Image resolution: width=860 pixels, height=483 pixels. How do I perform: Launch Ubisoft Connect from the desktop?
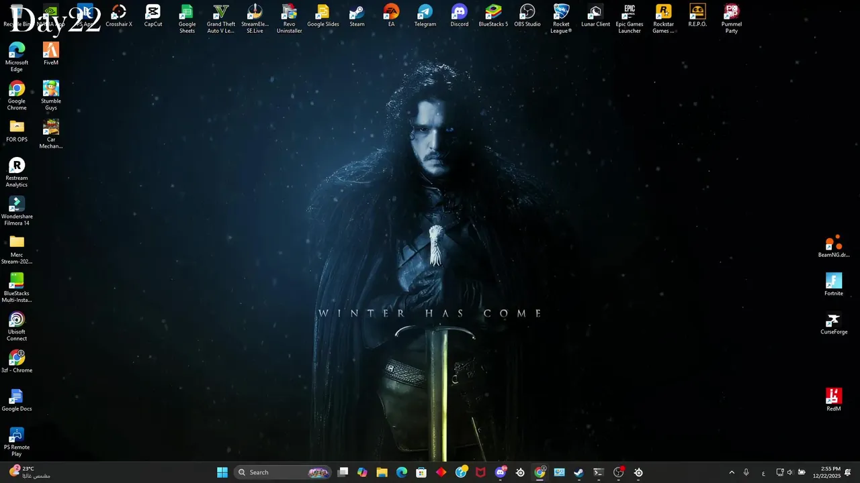[17, 327]
